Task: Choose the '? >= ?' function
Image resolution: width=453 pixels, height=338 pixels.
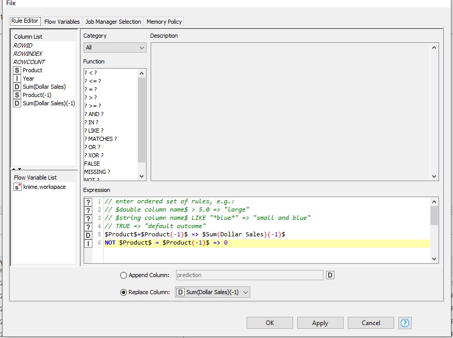Action: [93, 106]
